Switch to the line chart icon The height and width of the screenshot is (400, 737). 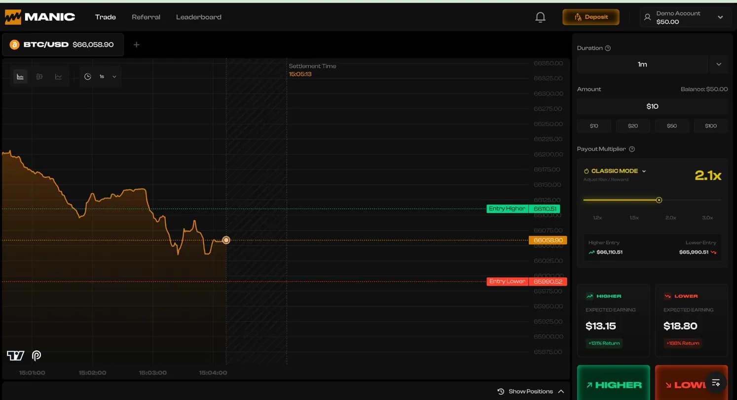(59, 76)
